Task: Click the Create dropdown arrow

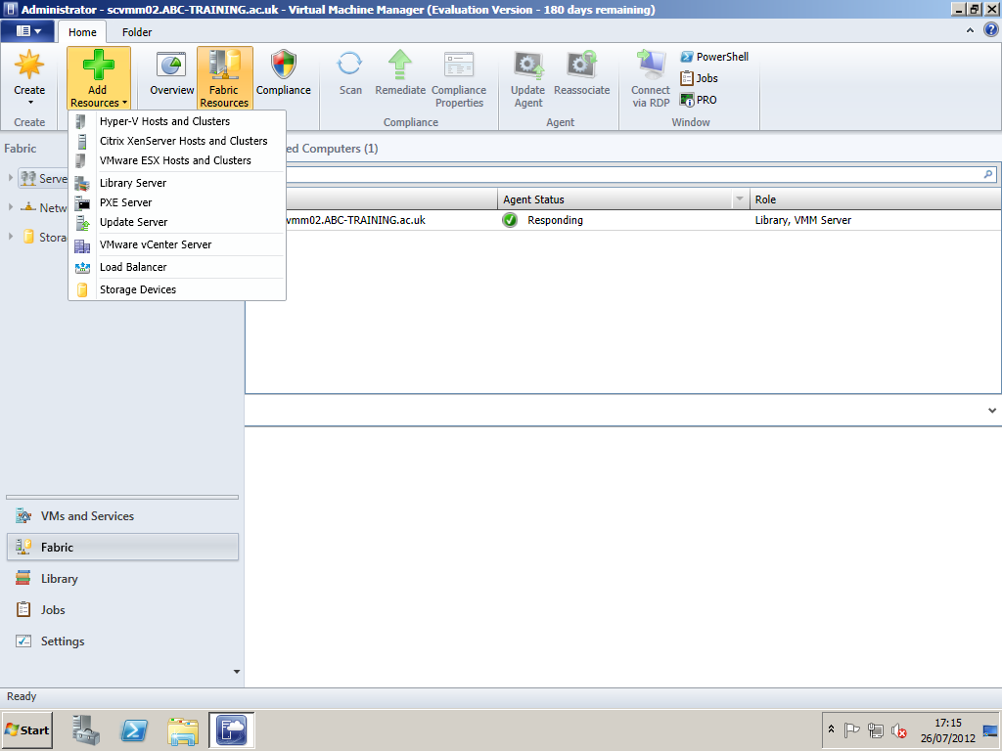Action: (x=29, y=103)
